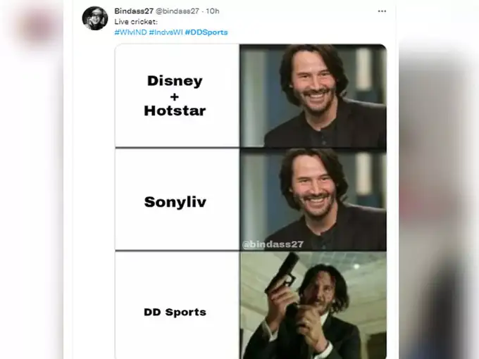Image resolution: width=479 pixels, height=359 pixels.
Task: Open the top smiling man photo
Action: pyautogui.click(x=313, y=95)
